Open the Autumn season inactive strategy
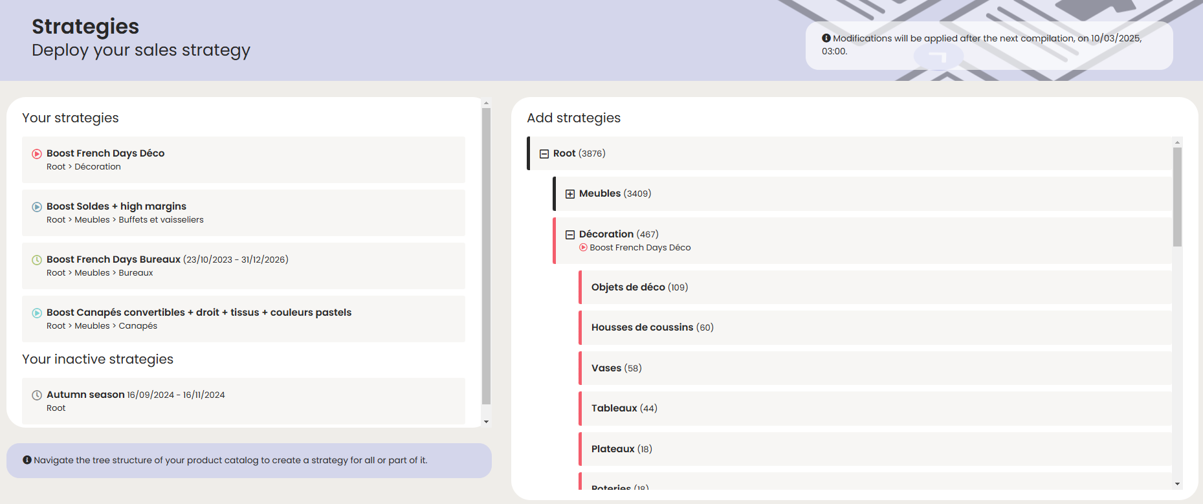The height and width of the screenshot is (504, 1203). (x=85, y=395)
